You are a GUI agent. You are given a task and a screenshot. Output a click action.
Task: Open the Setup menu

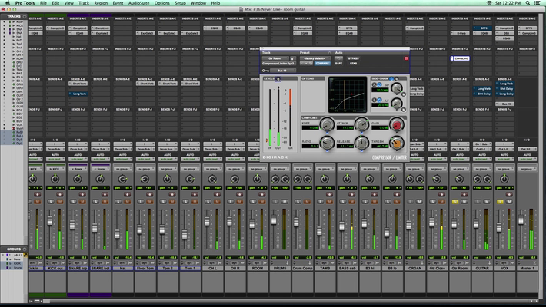point(180,3)
